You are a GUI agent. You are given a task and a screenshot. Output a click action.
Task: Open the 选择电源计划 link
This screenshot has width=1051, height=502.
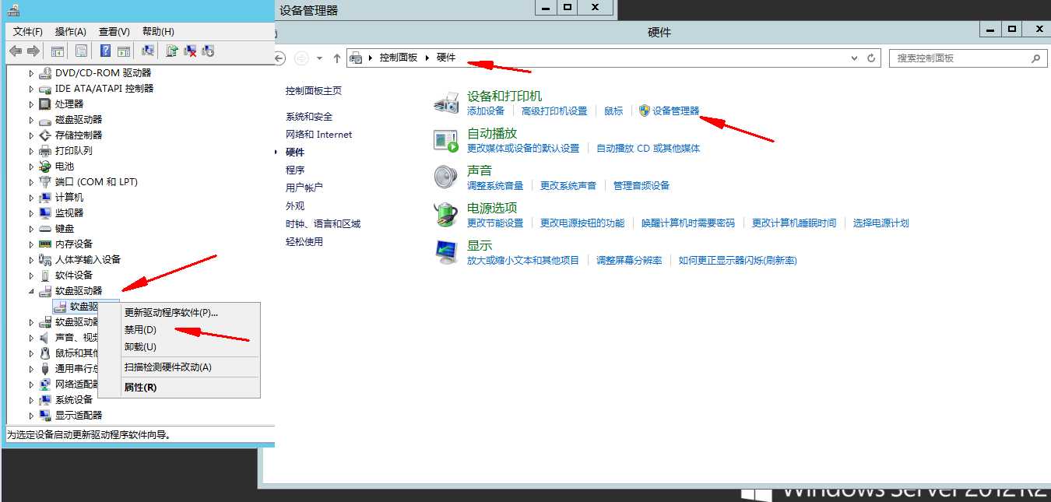881,223
